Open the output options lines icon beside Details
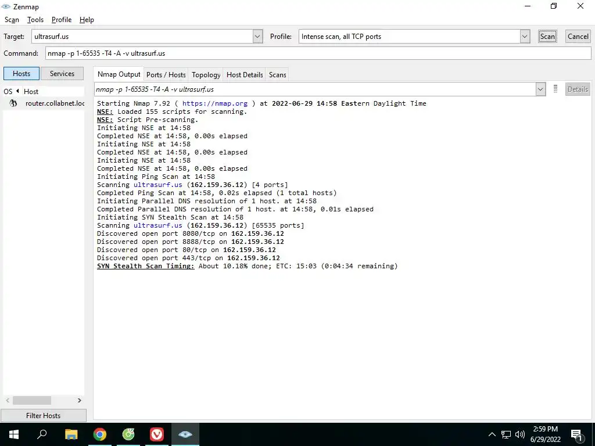This screenshot has height=446, width=595. tap(555, 89)
